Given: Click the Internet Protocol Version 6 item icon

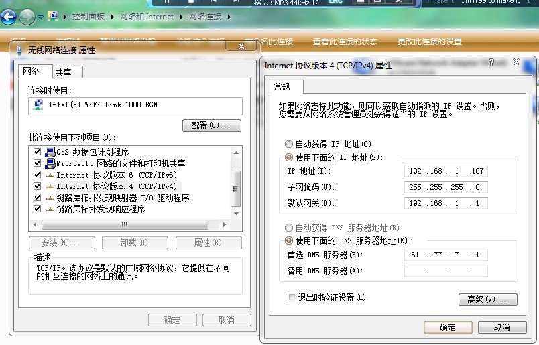Looking at the screenshot, I should click(x=50, y=175).
